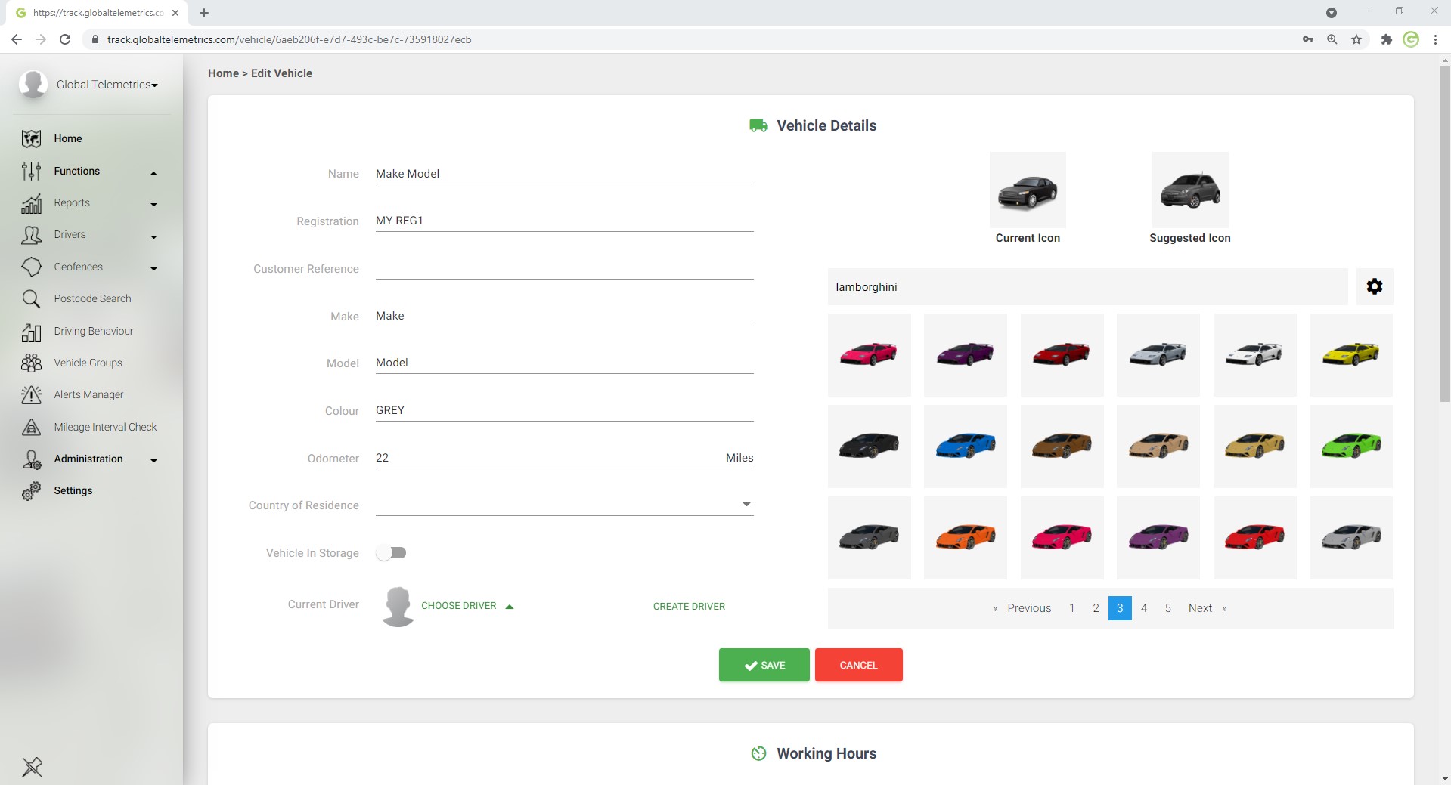1451x785 pixels.
Task: Toggle the Vehicle In Storage switch
Action: click(x=392, y=553)
